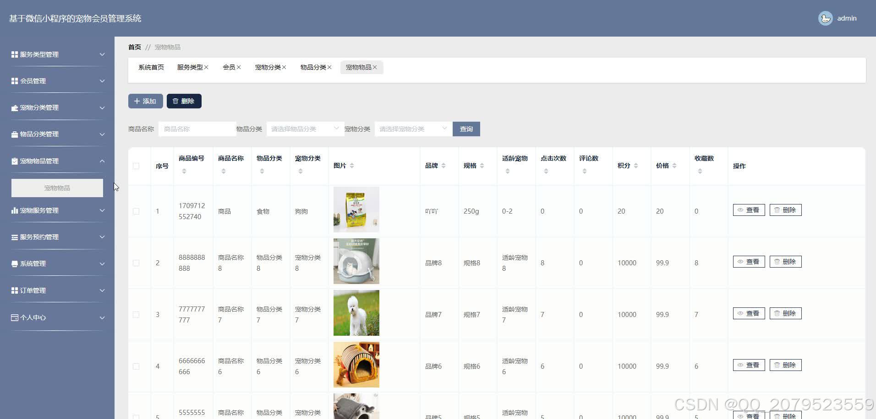Screen dimensions: 876x419
Task: Close the 服务类型 tab with its X icon
Action: (206, 67)
